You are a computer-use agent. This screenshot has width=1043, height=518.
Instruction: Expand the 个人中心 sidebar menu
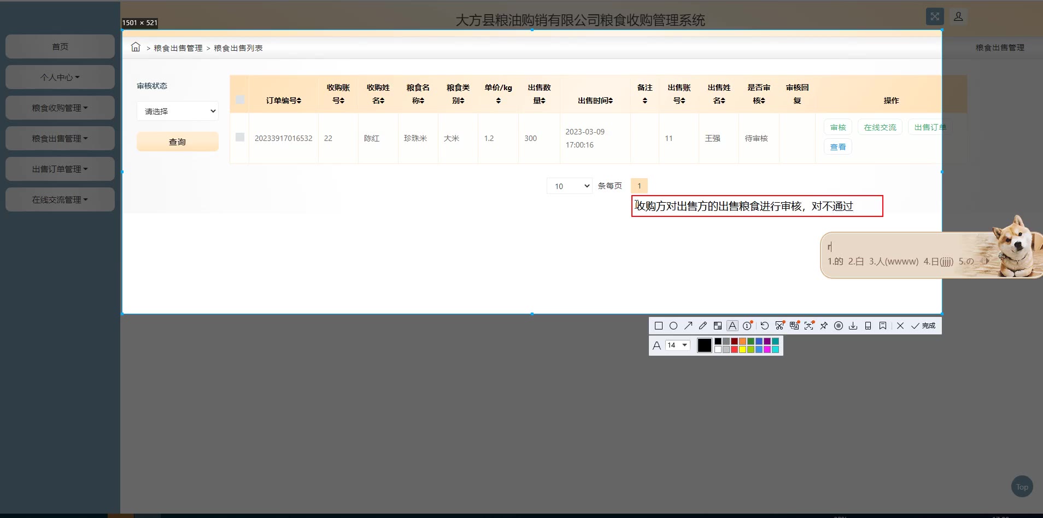point(60,77)
